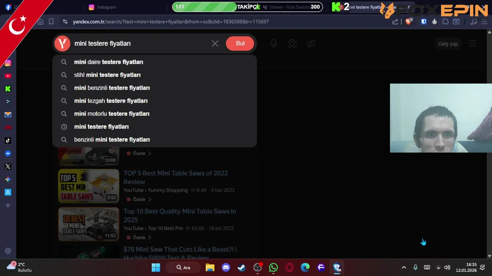492x276 pixels.
Task: Open Steam from the taskbar
Action: pos(242,268)
